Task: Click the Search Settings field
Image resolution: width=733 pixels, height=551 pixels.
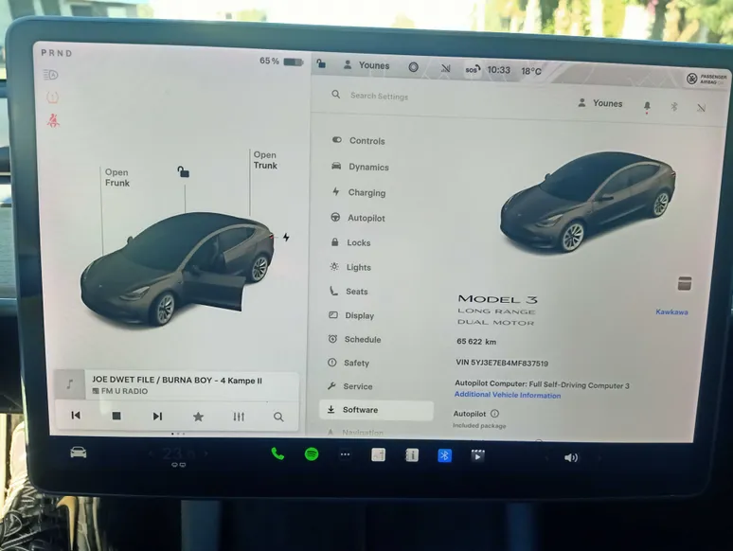Action: pos(379,96)
